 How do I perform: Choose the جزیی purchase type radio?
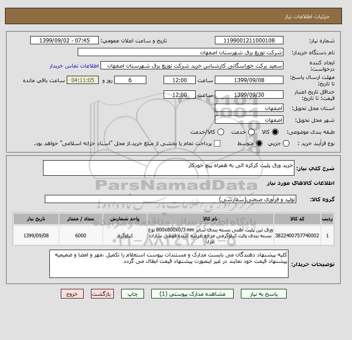click(286, 143)
